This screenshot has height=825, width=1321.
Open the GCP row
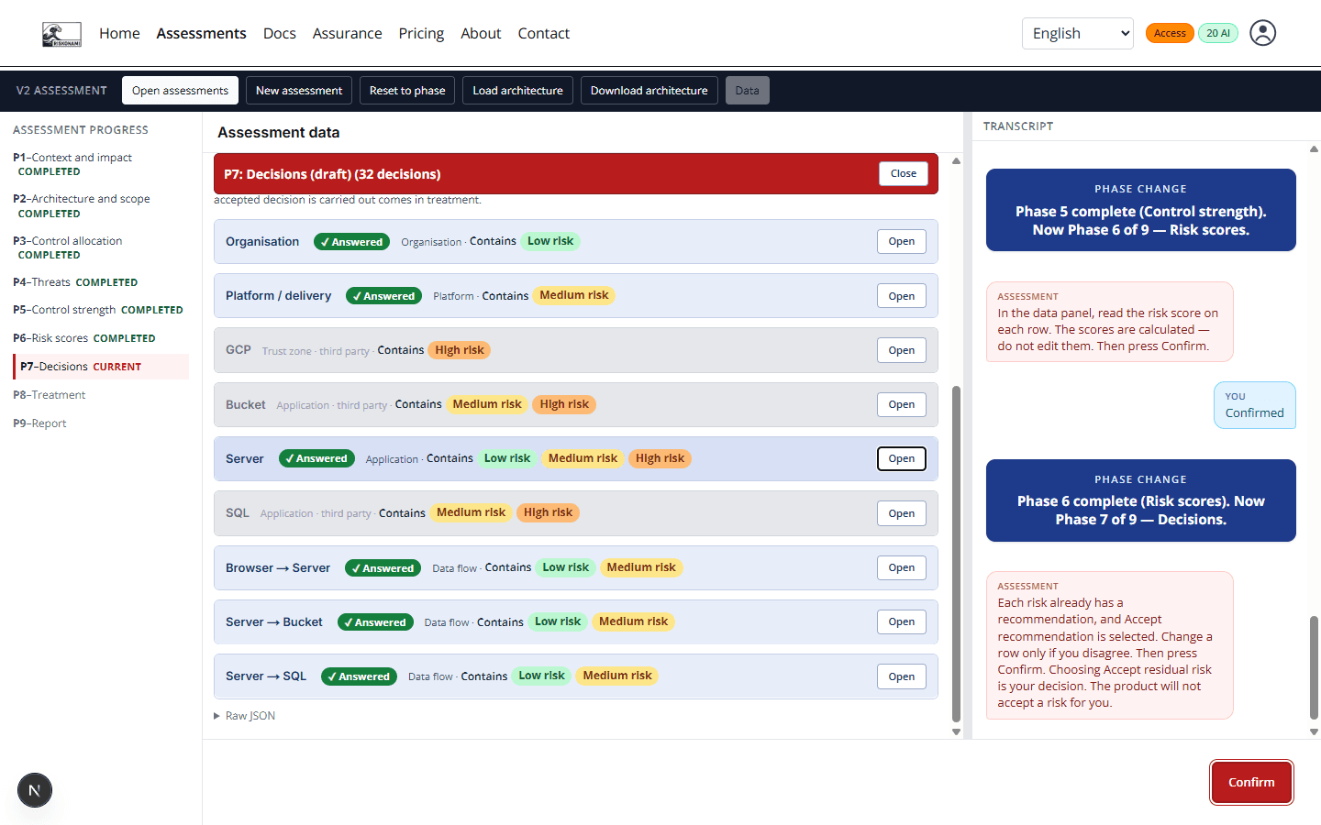coord(902,350)
